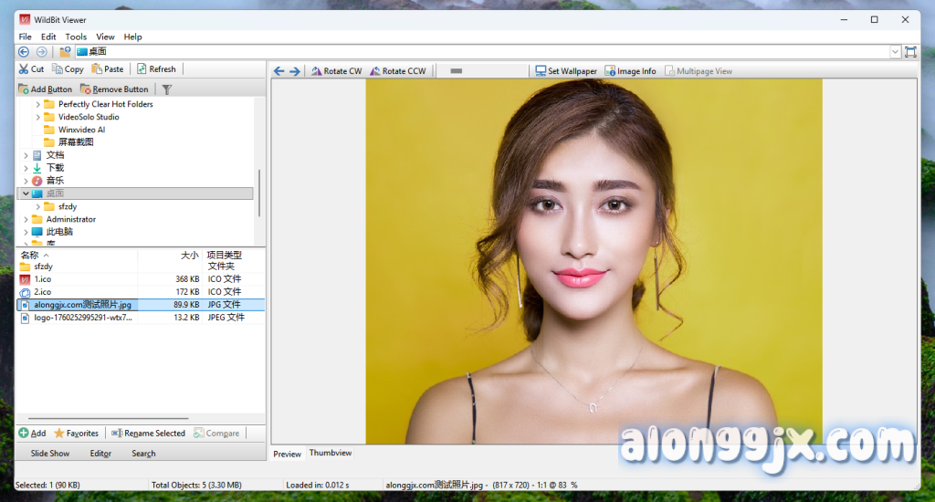The height and width of the screenshot is (502, 935).
Task: Switch to the Thumbview tab
Action: 330,453
